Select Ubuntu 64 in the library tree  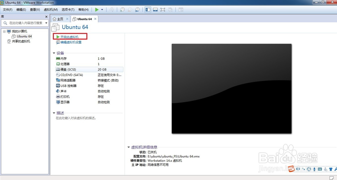point(24,36)
